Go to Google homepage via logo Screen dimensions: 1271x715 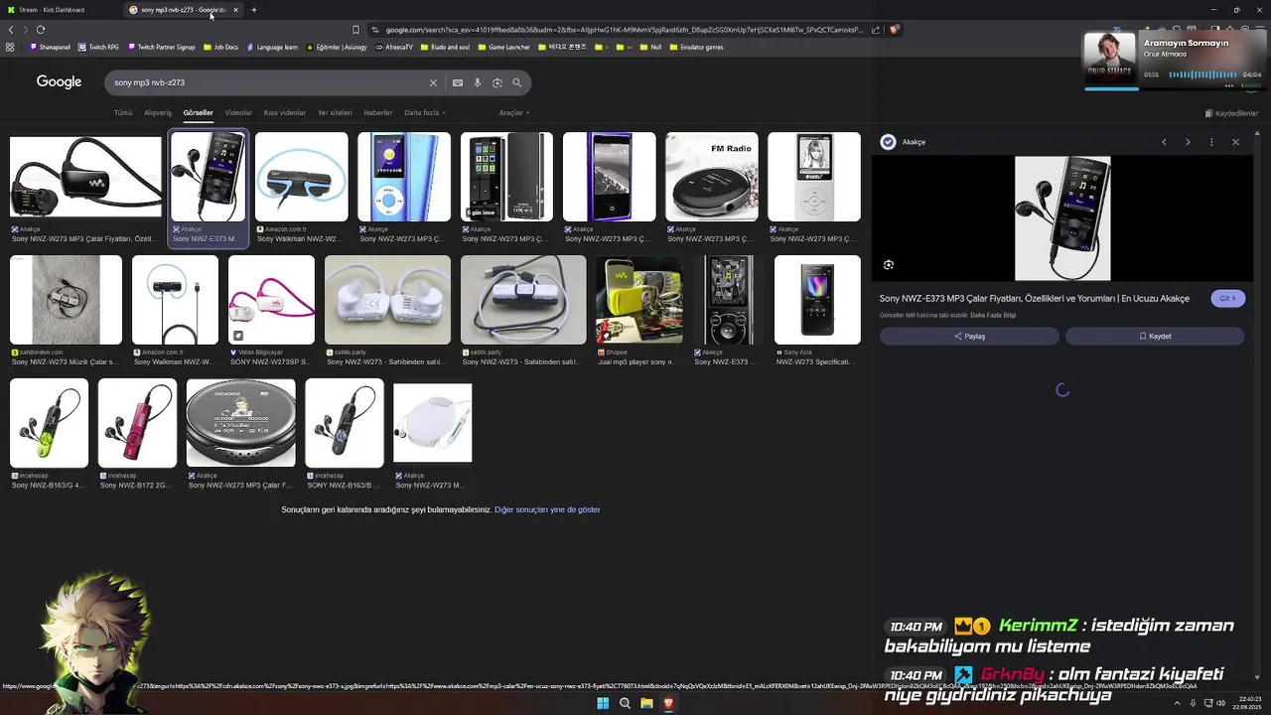pyautogui.click(x=59, y=81)
